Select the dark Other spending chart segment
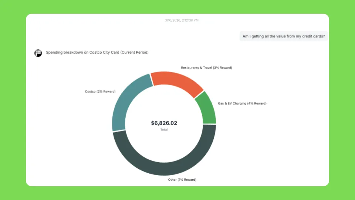The image size is (355, 200). [x=164, y=169]
